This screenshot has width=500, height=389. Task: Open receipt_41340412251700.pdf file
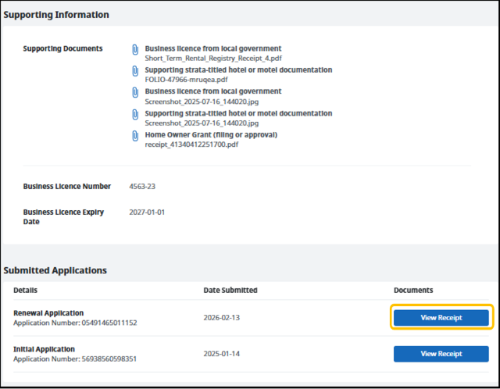coord(191,145)
